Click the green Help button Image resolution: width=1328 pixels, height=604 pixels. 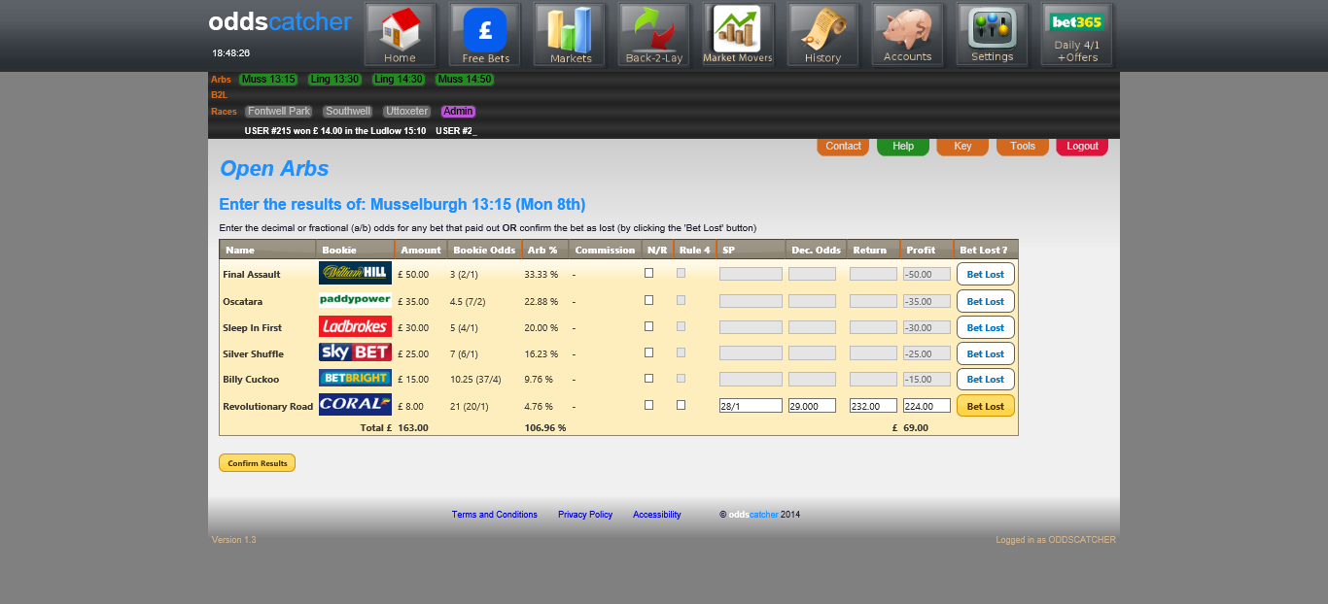pyautogui.click(x=903, y=147)
